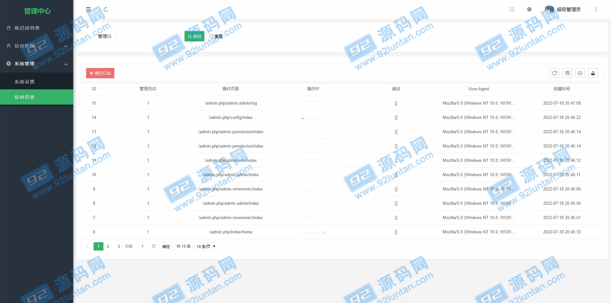611x303 pixels.
Task: Click the 操作页面 column header
Action: coord(231,89)
